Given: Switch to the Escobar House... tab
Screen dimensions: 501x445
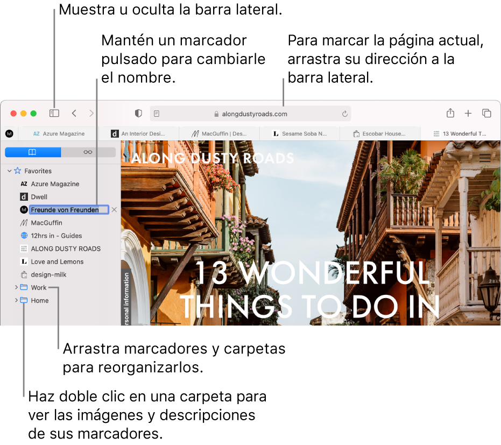Looking at the screenshot, I should pos(379,133).
